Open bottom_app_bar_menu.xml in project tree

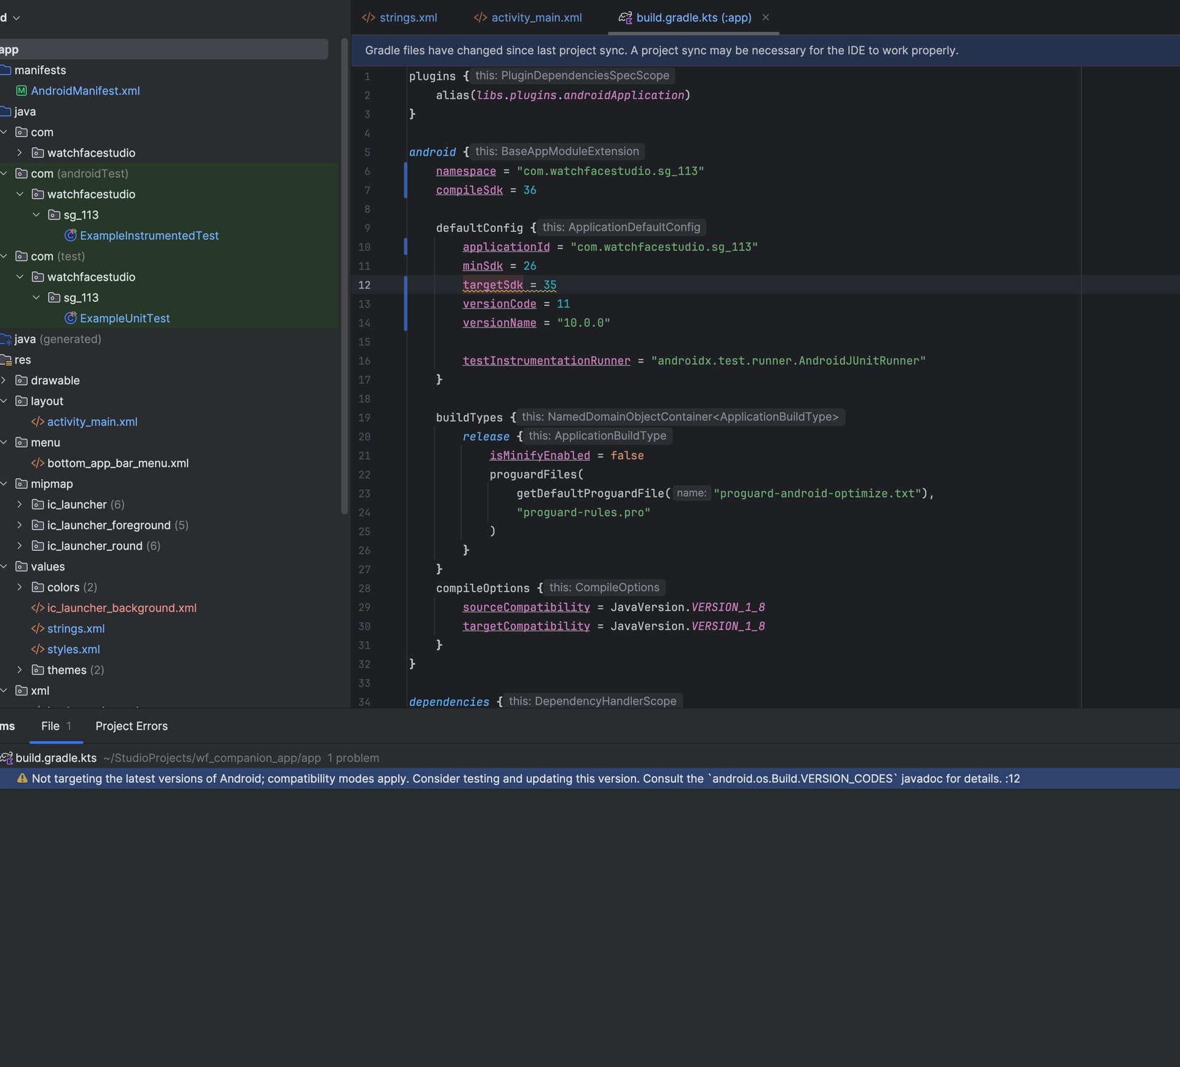tap(117, 464)
